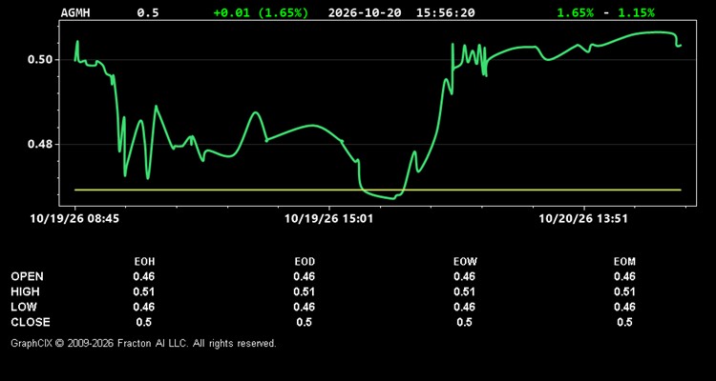Click the EOM CLOSE value 0.5

(x=624, y=322)
